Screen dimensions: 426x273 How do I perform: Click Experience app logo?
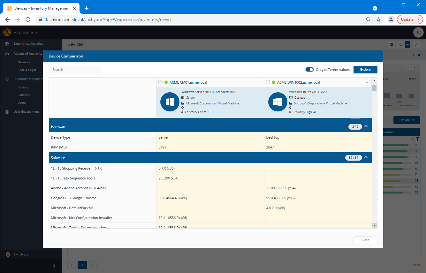[7, 32]
